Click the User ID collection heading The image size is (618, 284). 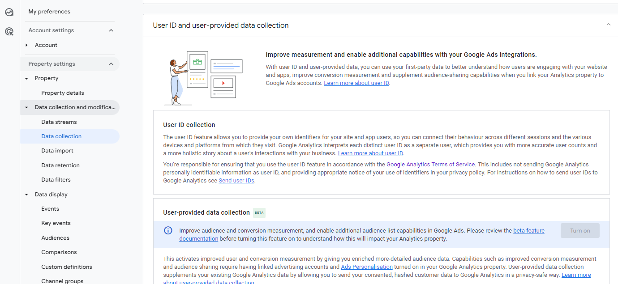189,125
